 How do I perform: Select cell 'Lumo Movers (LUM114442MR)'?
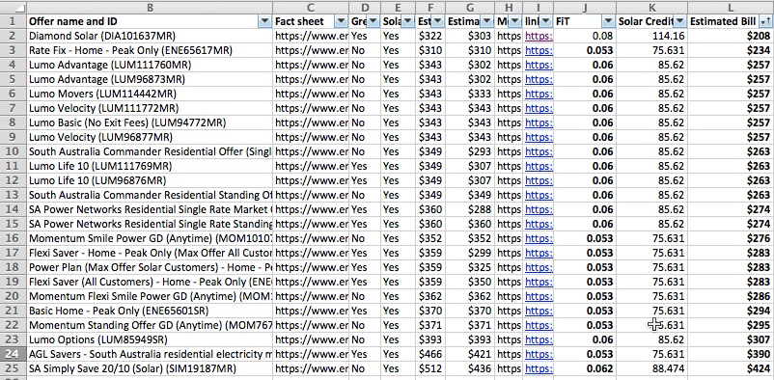point(150,94)
